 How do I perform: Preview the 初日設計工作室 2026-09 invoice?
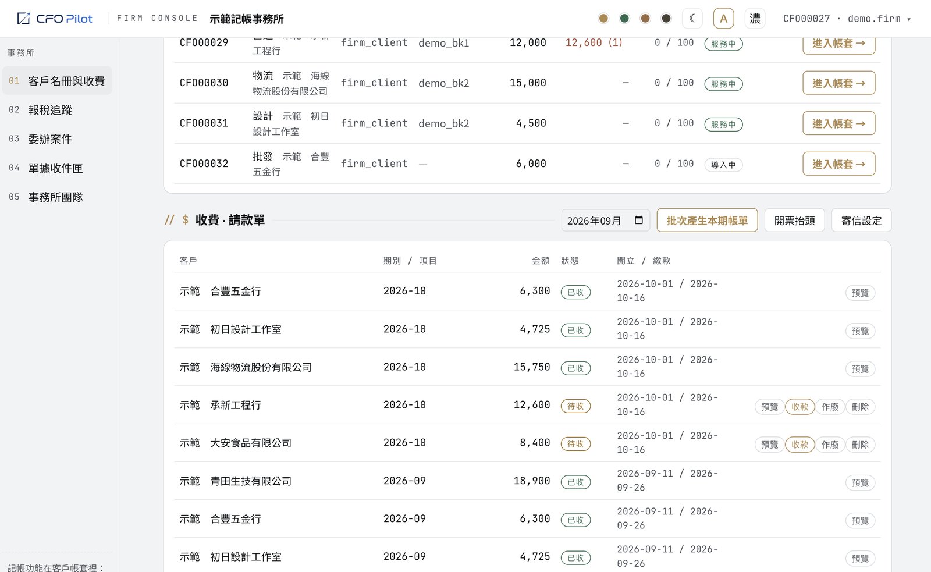[x=860, y=559]
